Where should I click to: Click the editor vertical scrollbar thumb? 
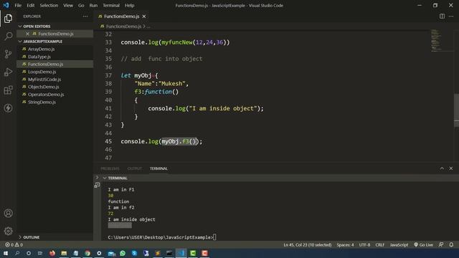click(456, 110)
